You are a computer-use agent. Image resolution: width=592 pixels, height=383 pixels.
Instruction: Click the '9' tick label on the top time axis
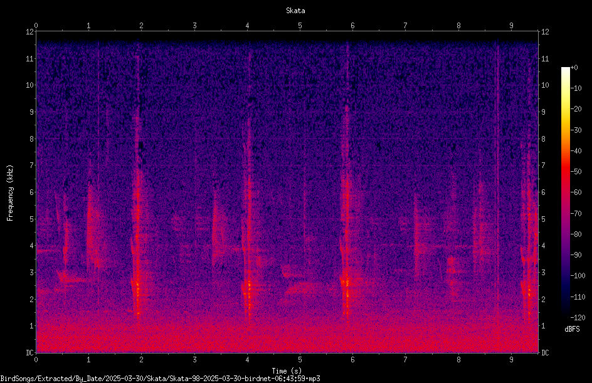click(x=511, y=25)
